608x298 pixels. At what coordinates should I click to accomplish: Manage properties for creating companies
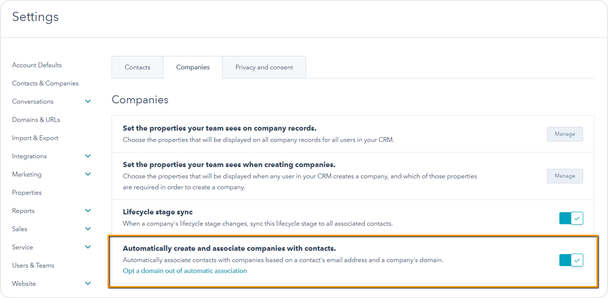click(564, 175)
